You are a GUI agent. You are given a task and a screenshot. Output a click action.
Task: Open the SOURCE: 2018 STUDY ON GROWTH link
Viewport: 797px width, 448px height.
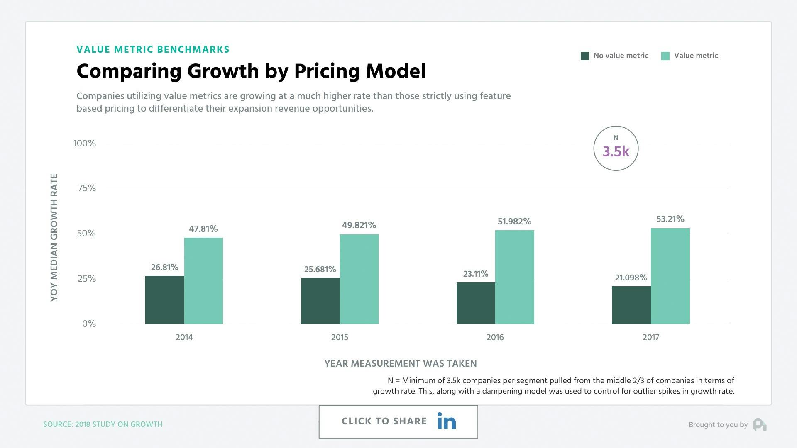pos(103,424)
